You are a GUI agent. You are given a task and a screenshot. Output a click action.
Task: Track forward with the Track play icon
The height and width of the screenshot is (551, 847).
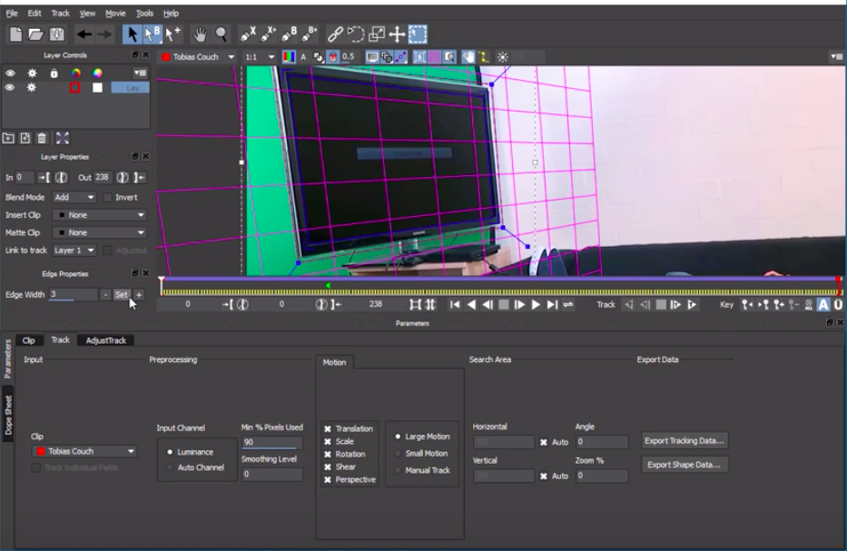(692, 305)
